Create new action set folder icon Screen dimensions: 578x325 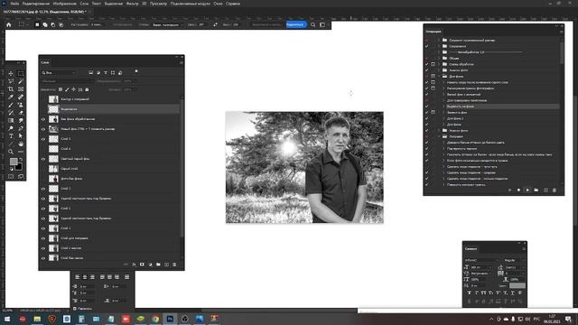click(x=536, y=190)
